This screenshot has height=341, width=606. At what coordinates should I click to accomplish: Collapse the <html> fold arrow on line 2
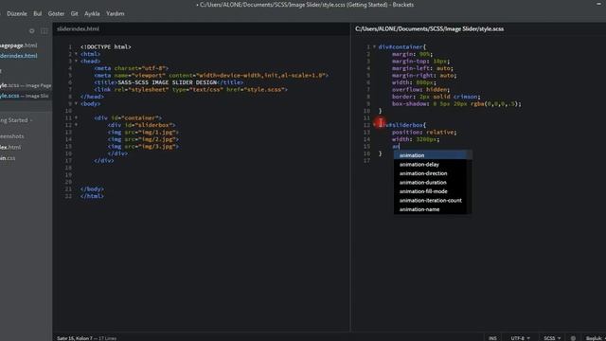pos(76,54)
